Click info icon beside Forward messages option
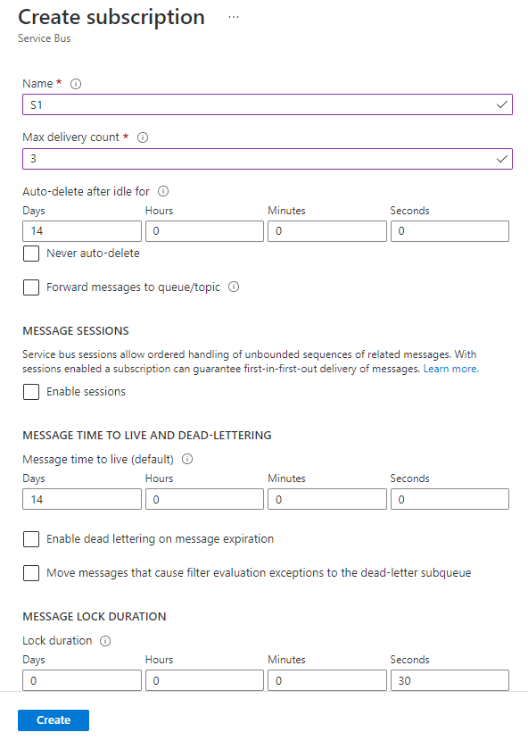 234,287
